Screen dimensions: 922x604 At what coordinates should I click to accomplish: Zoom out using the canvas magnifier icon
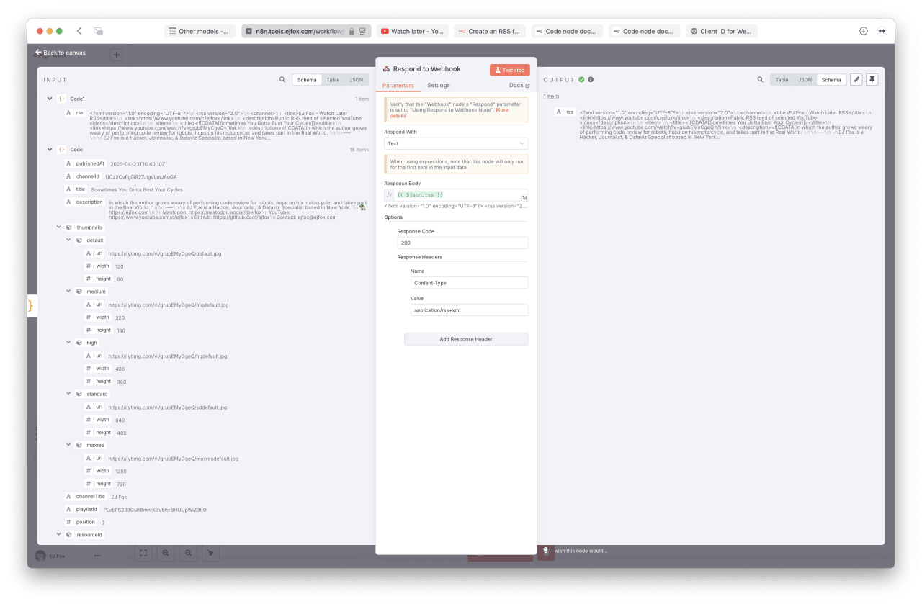(x=188, y=553)
